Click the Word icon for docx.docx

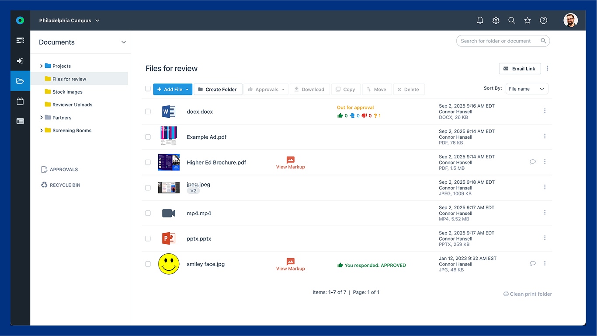[x=168, y=112]
